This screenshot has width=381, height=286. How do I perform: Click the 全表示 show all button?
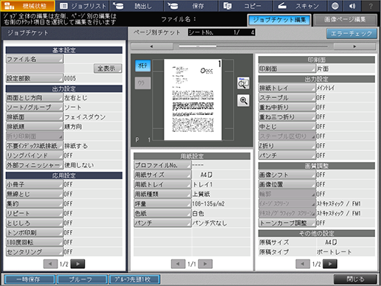point(108,69)
